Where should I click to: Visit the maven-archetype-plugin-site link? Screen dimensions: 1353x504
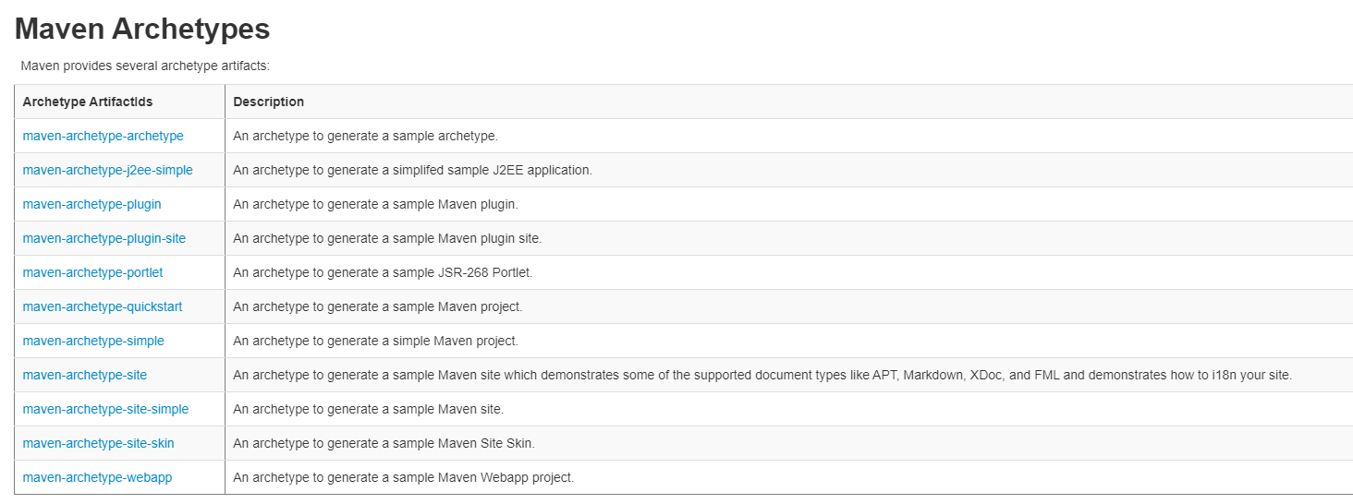pyautogui.click(x=104, y=238)
